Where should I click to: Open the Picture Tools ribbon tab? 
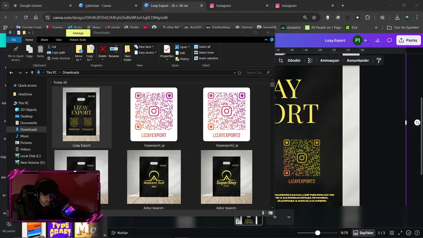click(78, 40)
